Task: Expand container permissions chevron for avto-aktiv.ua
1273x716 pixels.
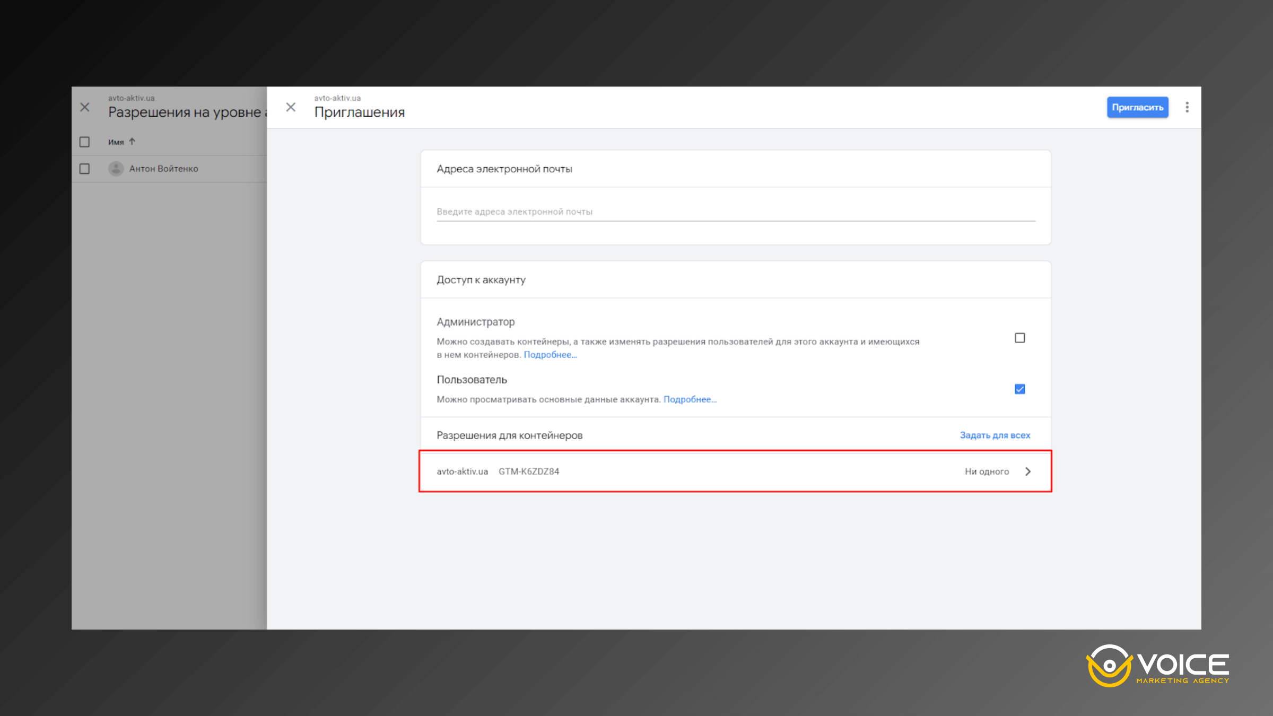Action: (1028, 471)
